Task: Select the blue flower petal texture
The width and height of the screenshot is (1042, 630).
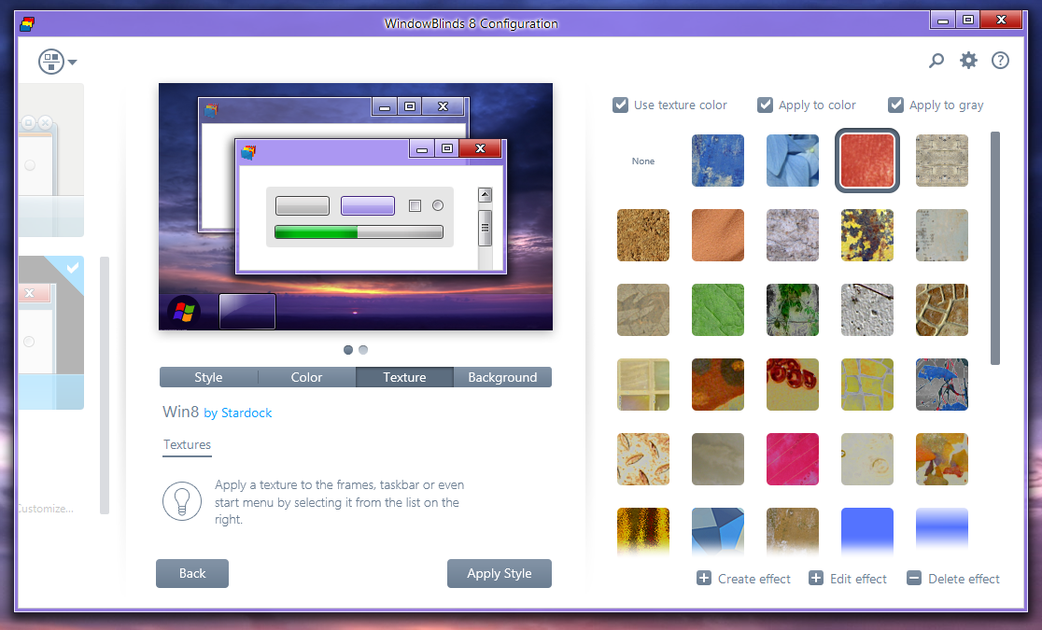Action: click(792, 161)
